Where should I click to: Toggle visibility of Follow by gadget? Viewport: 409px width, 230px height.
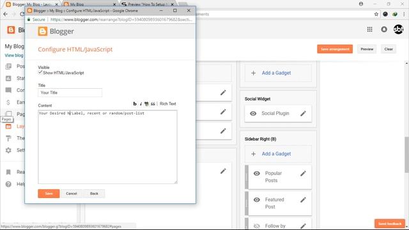[257, 226]
